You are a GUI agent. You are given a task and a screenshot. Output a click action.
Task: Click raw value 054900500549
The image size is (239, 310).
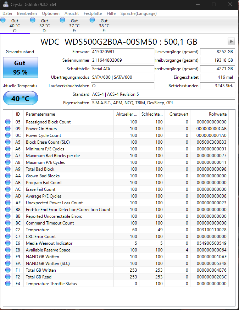tap(212, 243)
